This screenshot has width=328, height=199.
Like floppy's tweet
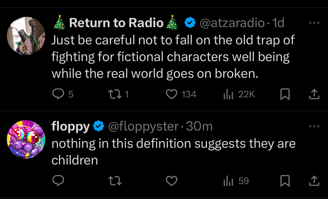(x=172, y=181)
